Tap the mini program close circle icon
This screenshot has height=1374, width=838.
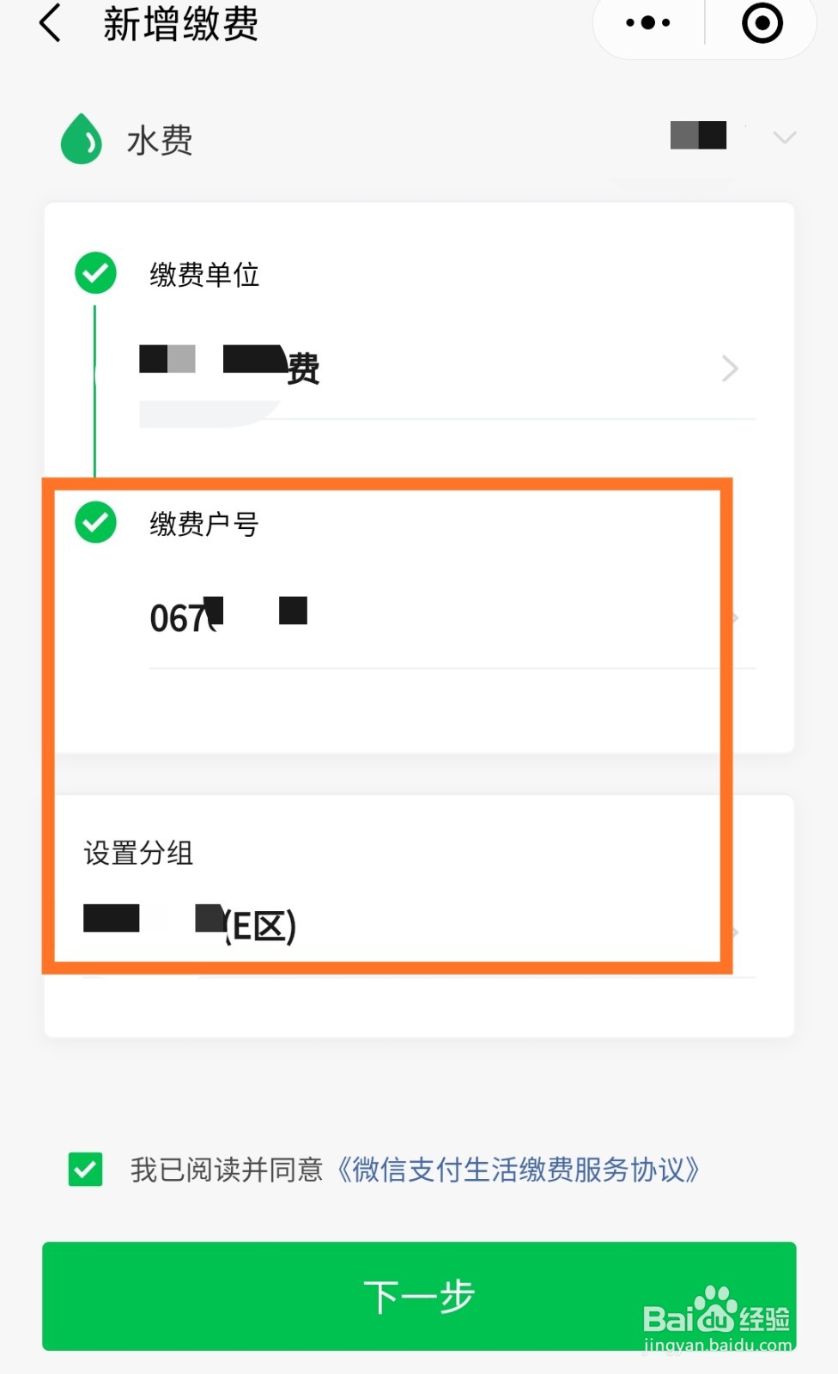[762, 23]
